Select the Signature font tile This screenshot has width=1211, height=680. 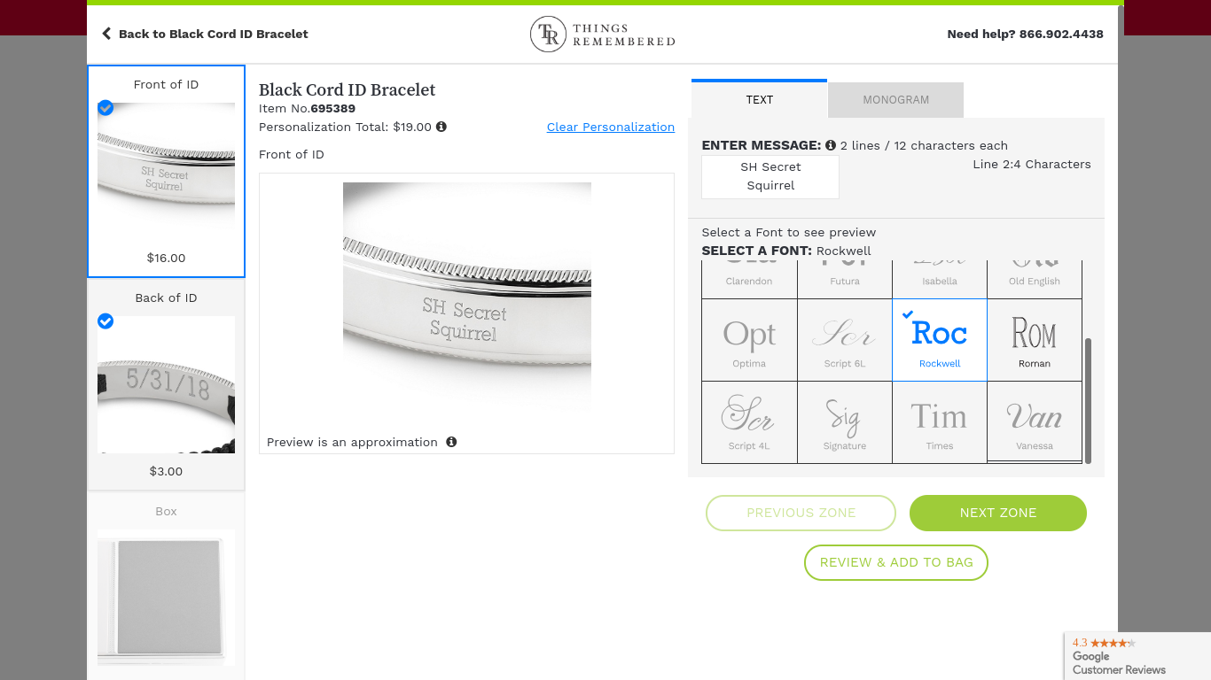(845, 422)
